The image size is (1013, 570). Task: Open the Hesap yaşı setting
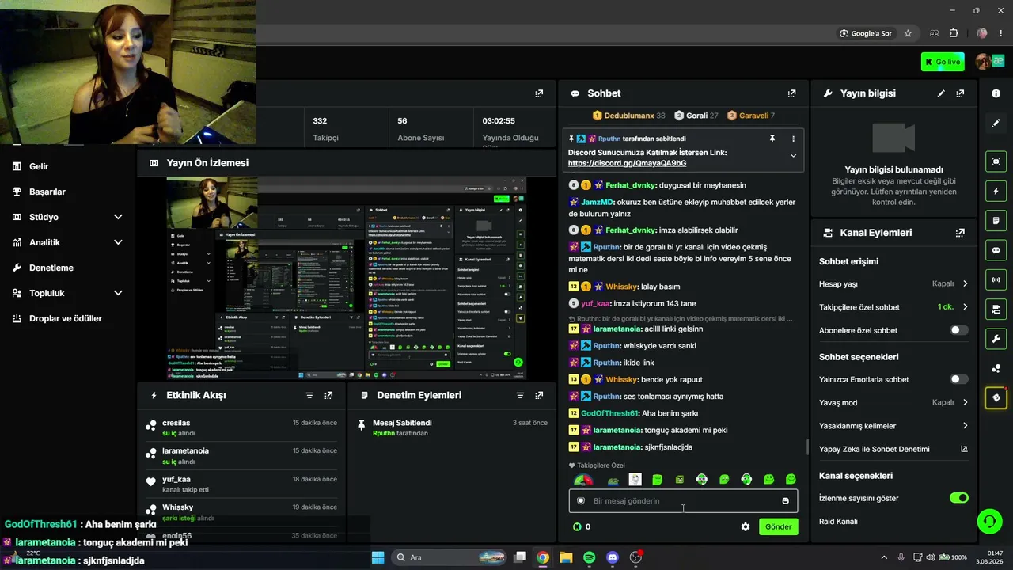click(x=893, y=283)
